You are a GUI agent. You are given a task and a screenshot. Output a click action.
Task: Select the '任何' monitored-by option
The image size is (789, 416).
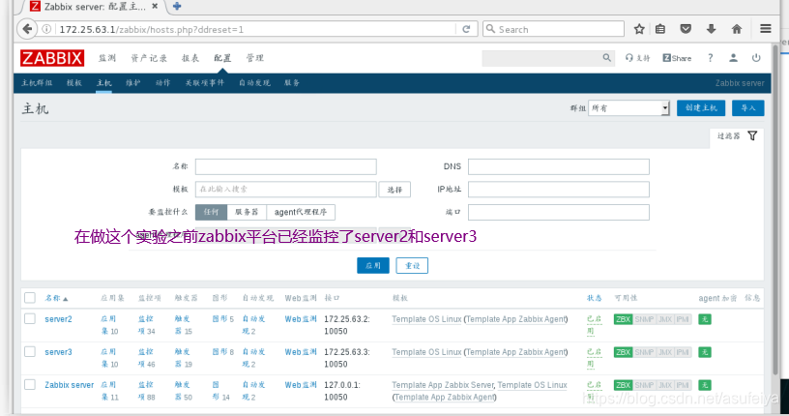(x=212, y=212)
